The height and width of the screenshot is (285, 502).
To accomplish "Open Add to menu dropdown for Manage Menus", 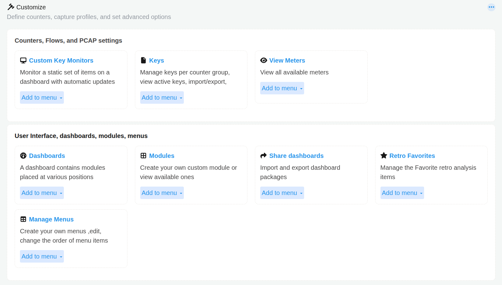I will click(42, 256).
